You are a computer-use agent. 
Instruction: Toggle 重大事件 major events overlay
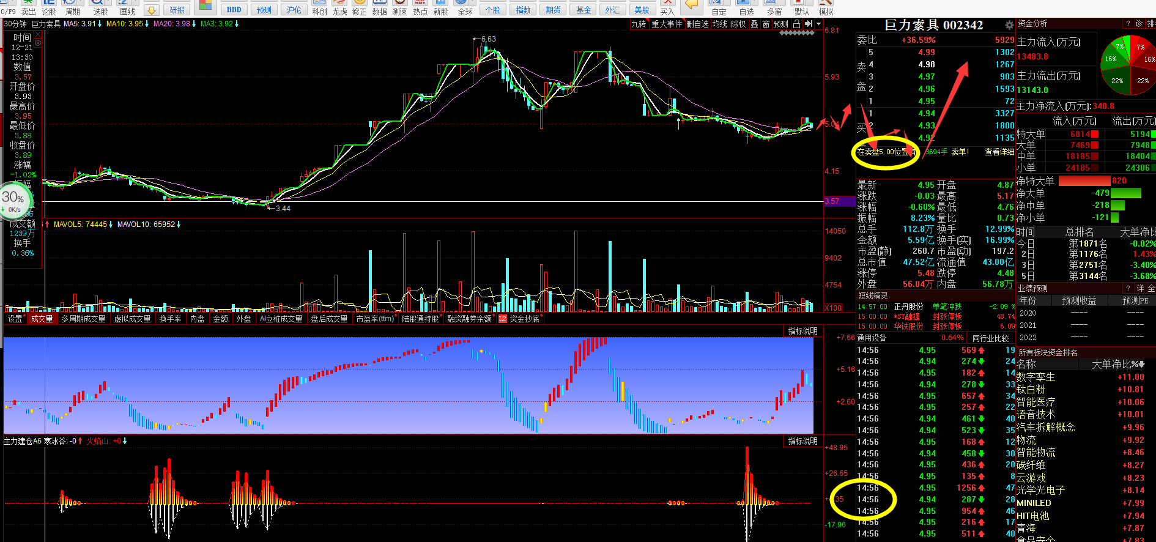(667, 24)
